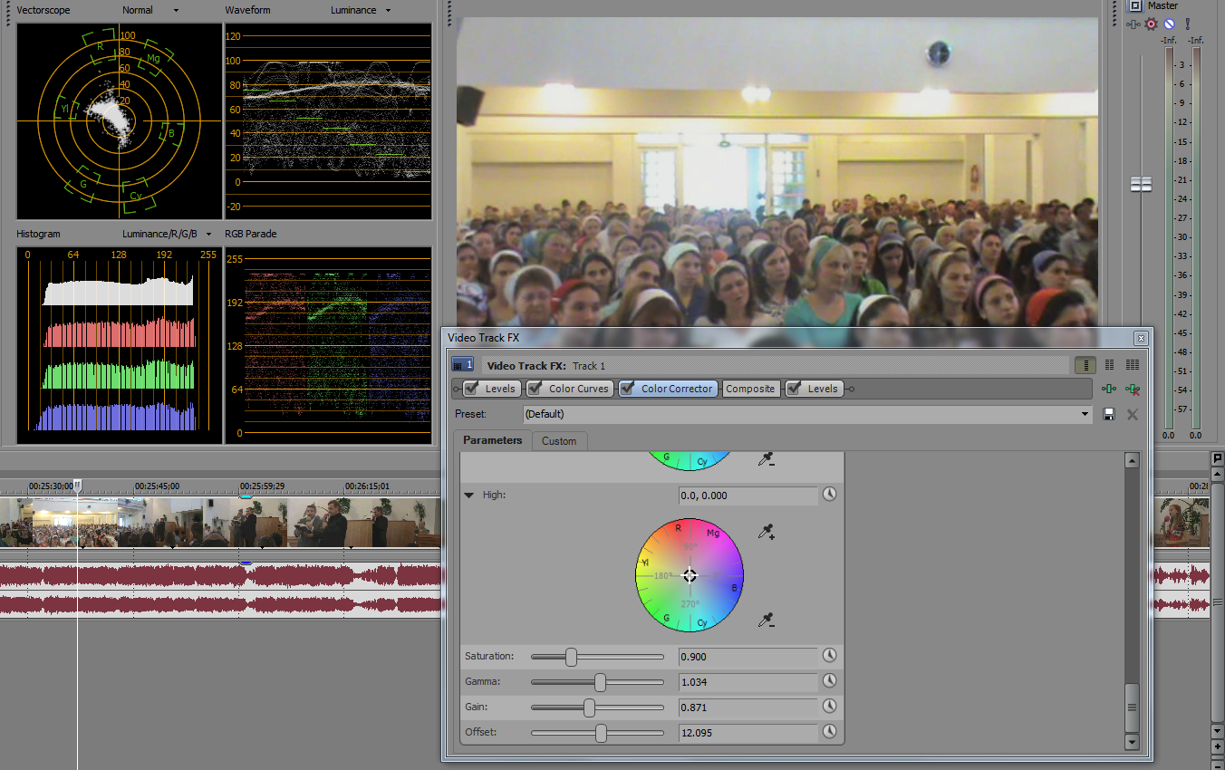Click the Offset value field 12.095
The image size is (1225, 770).
coord(748,732)
